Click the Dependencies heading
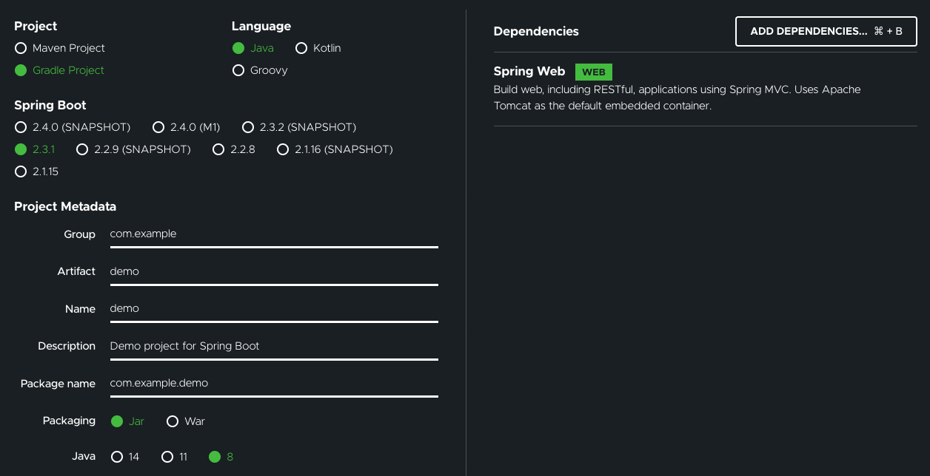930x476 pixels. [536, 32]
